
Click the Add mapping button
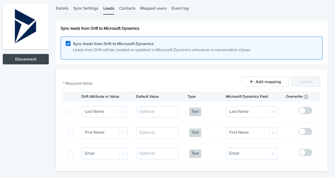click(265, 82)
